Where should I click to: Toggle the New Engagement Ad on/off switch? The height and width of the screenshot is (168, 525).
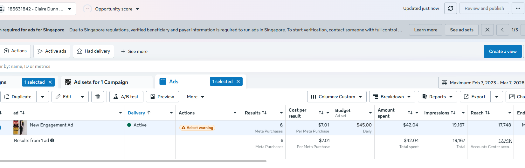(x=0, y=128)
